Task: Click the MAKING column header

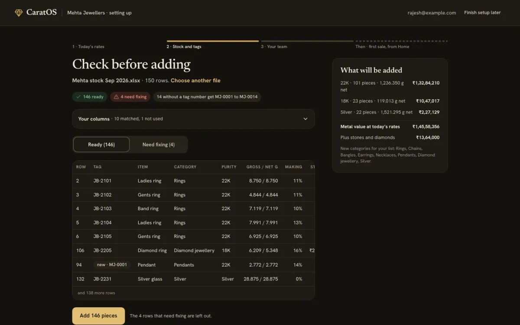Action: coord(293,167)
